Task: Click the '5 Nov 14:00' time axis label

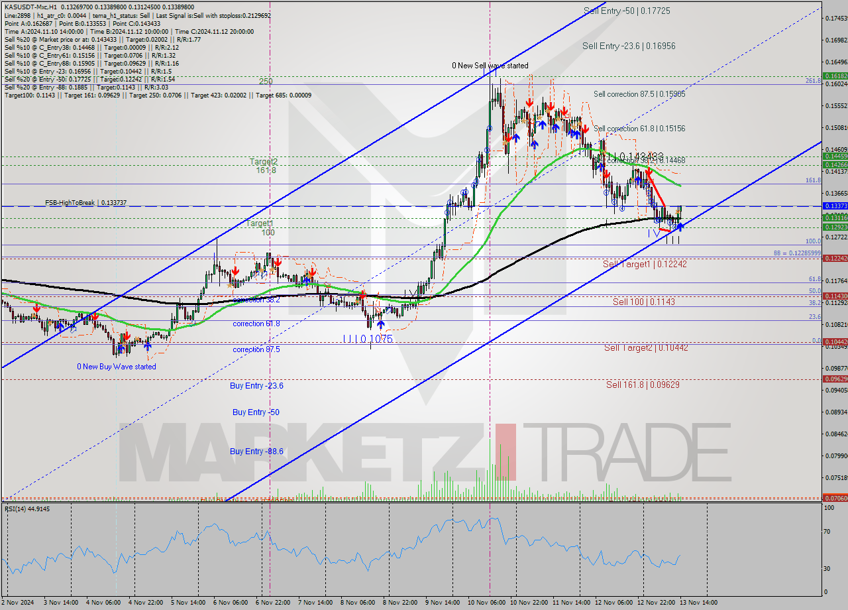Action: [x=188, y=603]
